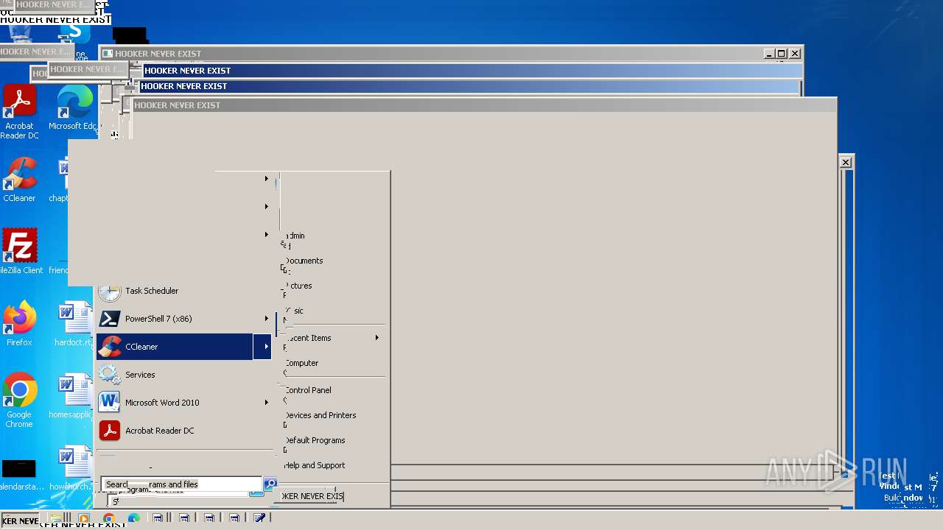Click the search magnifier button
Screen dimensions: 943x530
click(270, 484)
